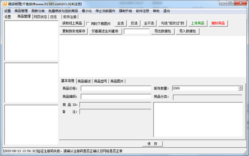Open the 软件注册 menu item
249x156 pixels.
(142, 11)
